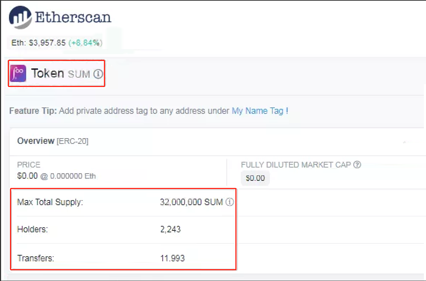Open the Fully Diluted Market Cap help icon
The width and height of the screenshot is (426, 281).
pos(357,165)
